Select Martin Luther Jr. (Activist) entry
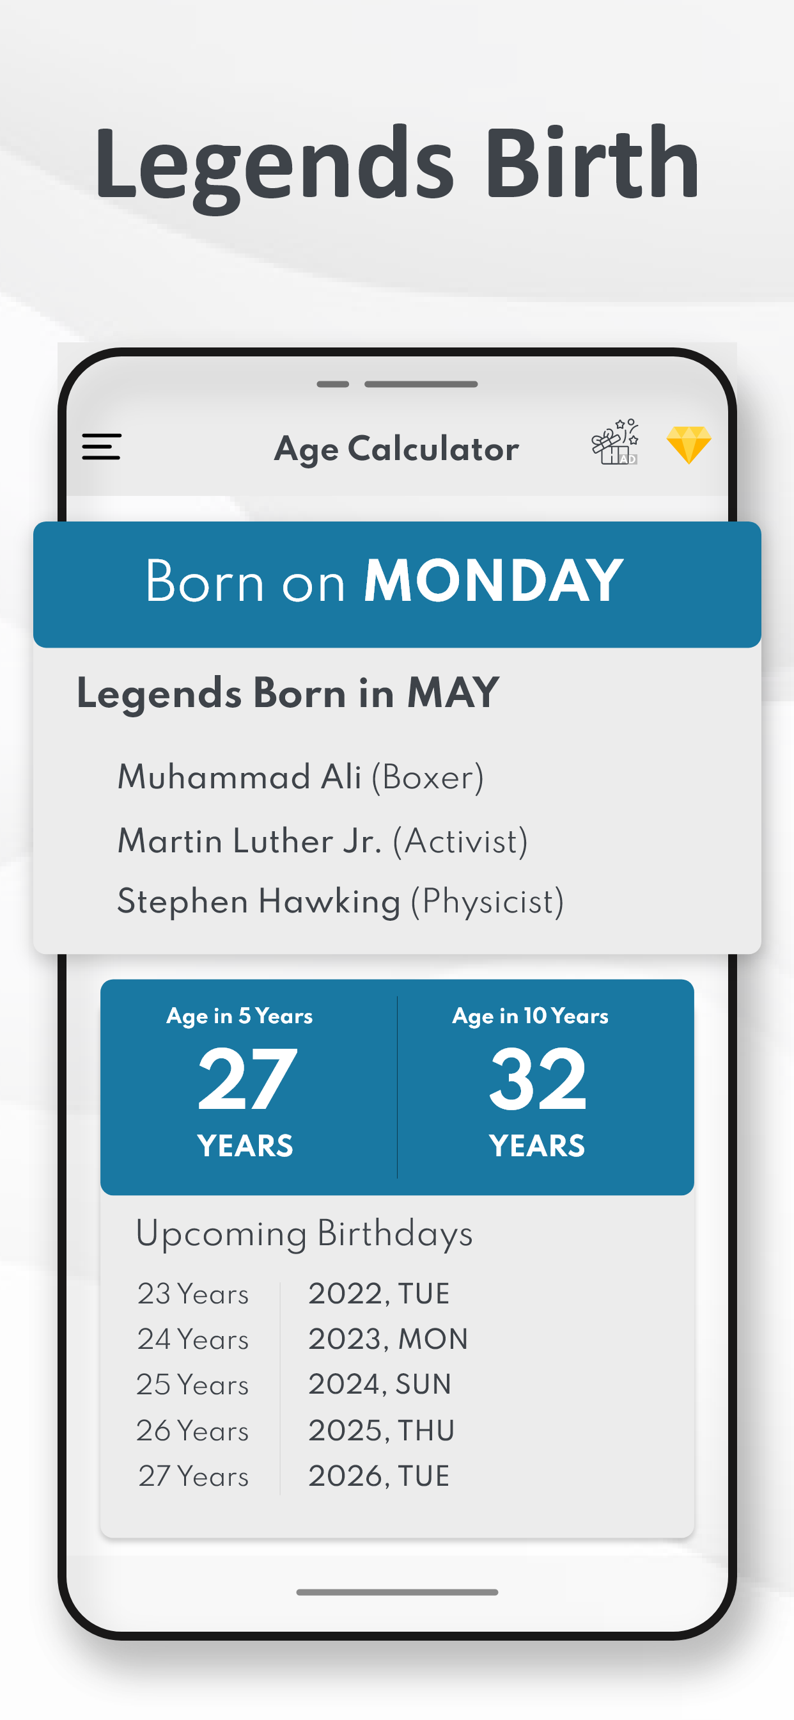Image resolution: width=794 pixels, height=1720 pixels. pyautogui.click(x=322, y=841)
